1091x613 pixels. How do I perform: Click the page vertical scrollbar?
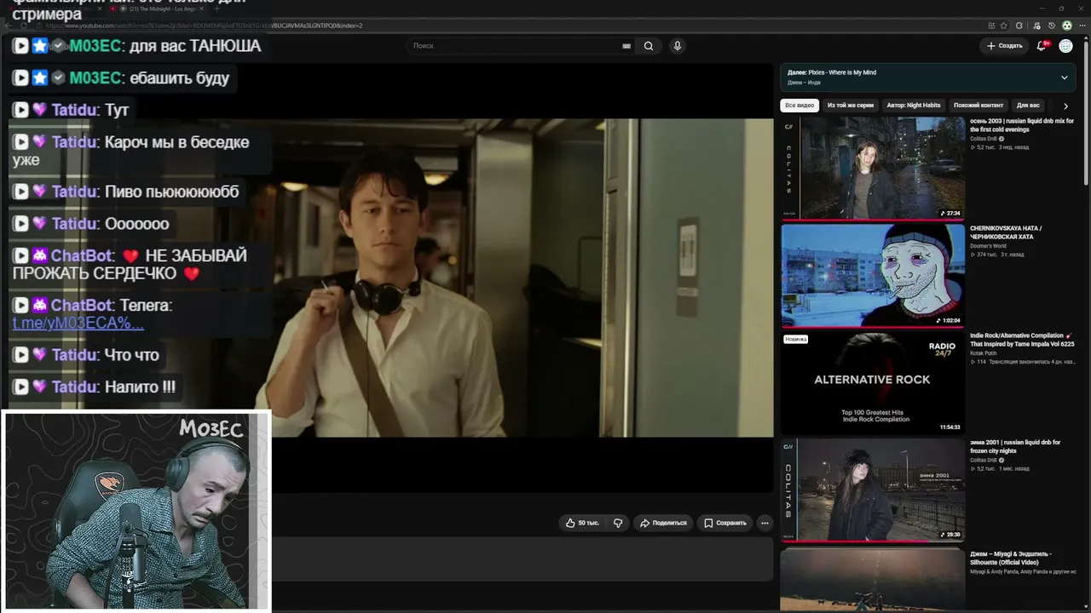pyautogui.click(x=1086, y=111)
